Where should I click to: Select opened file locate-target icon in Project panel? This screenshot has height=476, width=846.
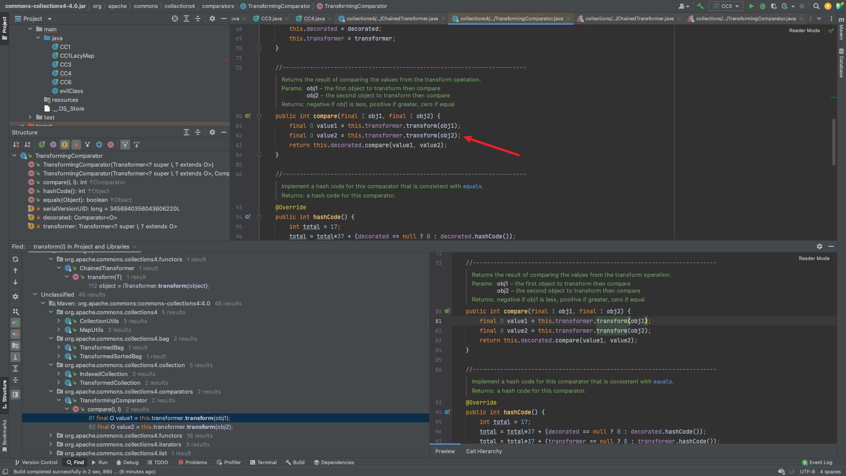(x=175, y=19)
